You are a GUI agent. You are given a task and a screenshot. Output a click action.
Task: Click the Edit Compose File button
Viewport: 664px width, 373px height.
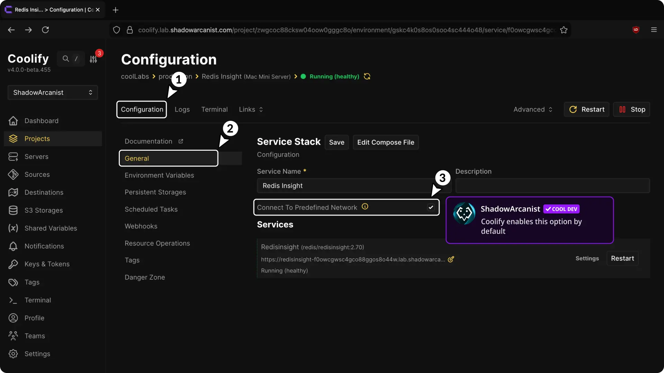tap(385, 142)
